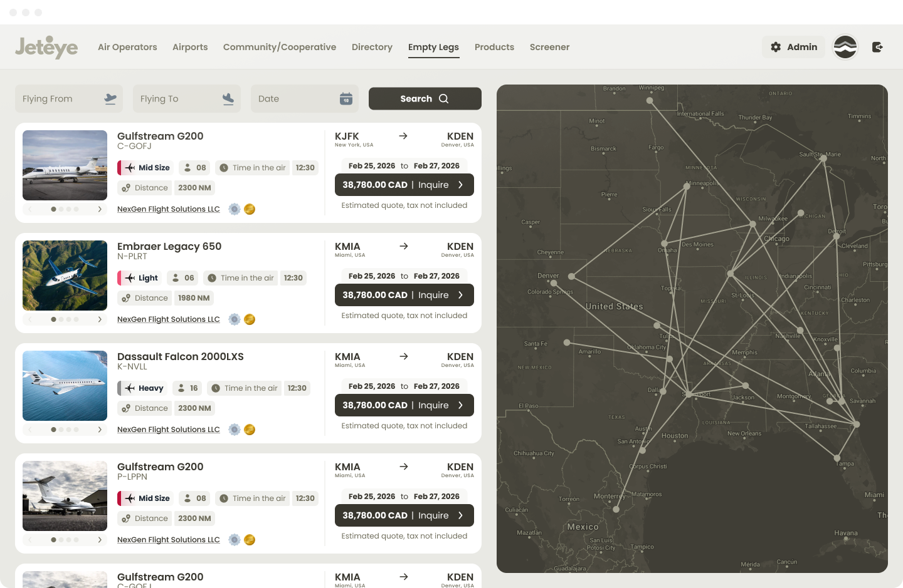The height and width of the screenshot is (588, 903).
Task: Open NexGen Flight Solutions link under P-LPPN
Action: (x=169, y=540)
